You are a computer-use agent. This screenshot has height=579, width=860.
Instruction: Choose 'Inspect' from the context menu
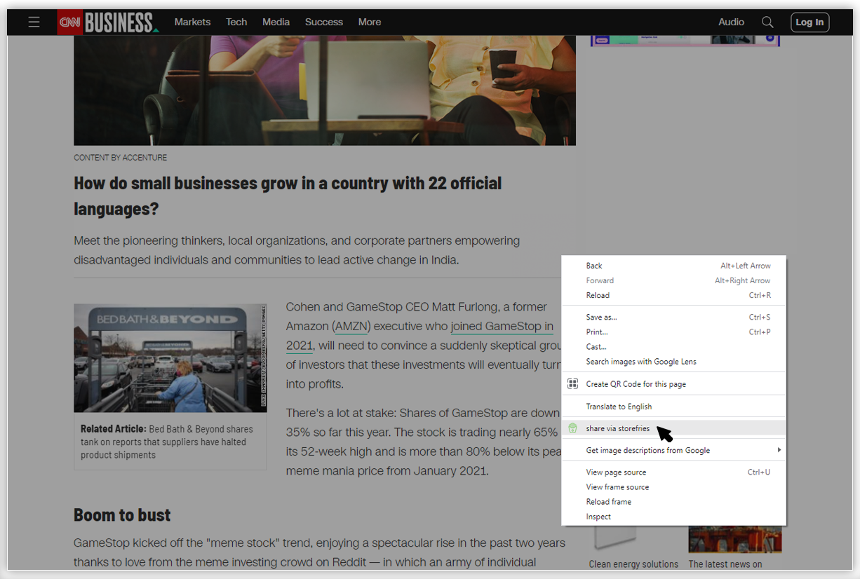598,517
